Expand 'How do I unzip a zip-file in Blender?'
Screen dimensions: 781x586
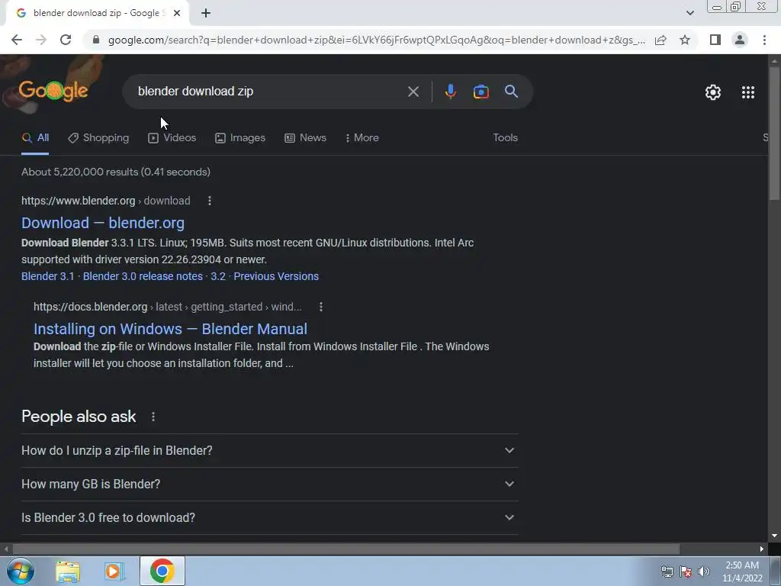pyautogui.click(x=269, y=450)
